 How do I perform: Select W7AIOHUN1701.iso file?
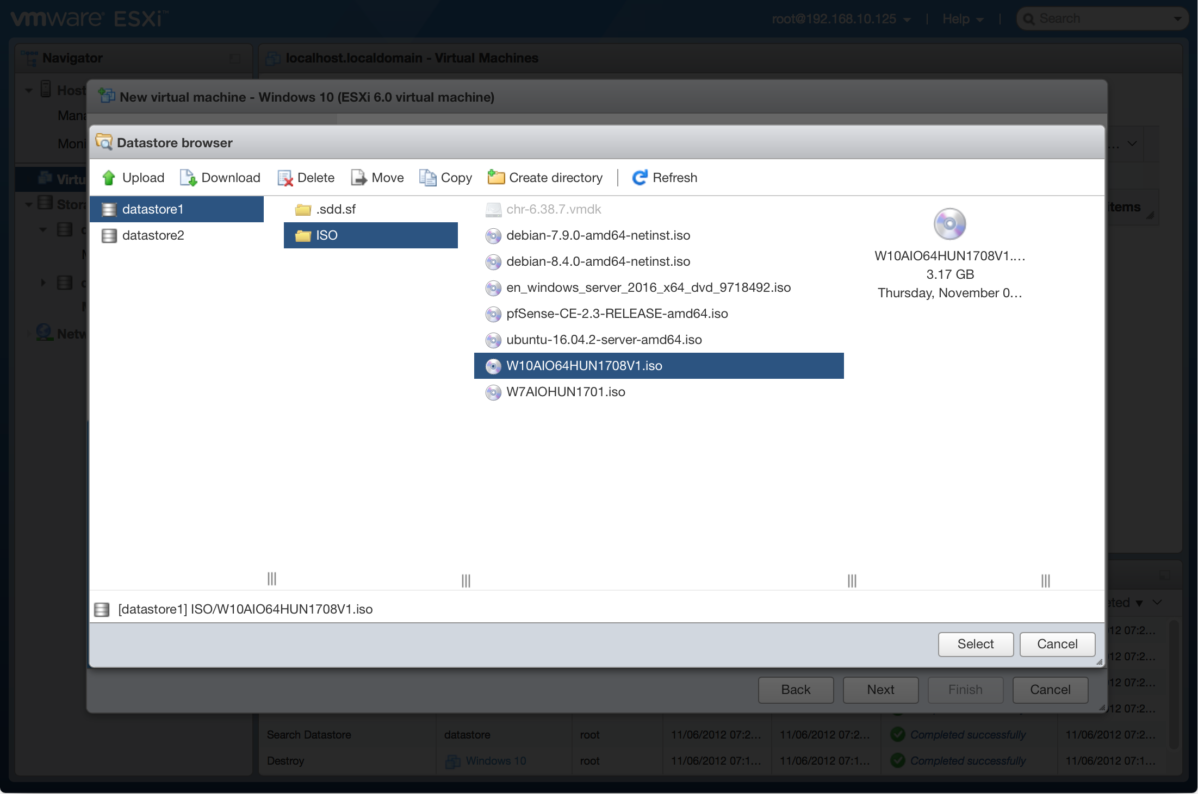pos(659,392)
